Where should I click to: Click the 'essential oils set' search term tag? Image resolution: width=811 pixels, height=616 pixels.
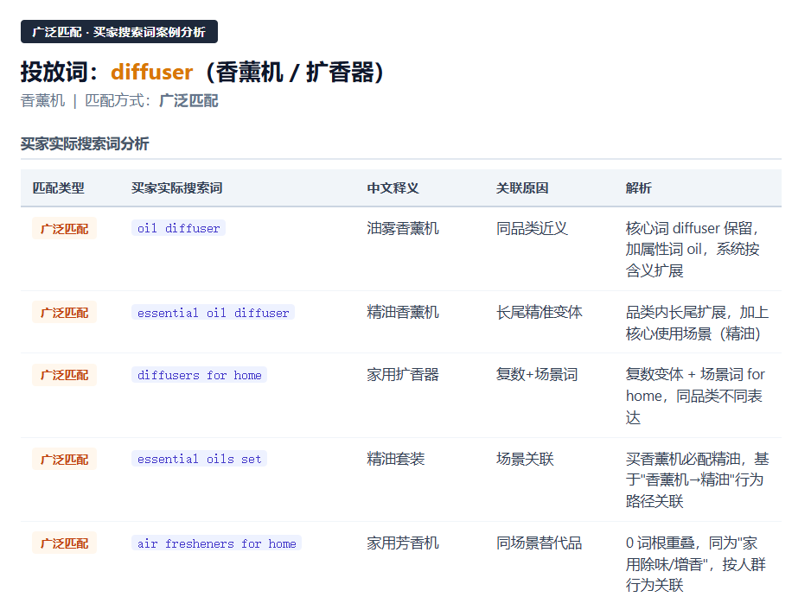[199, 459]
